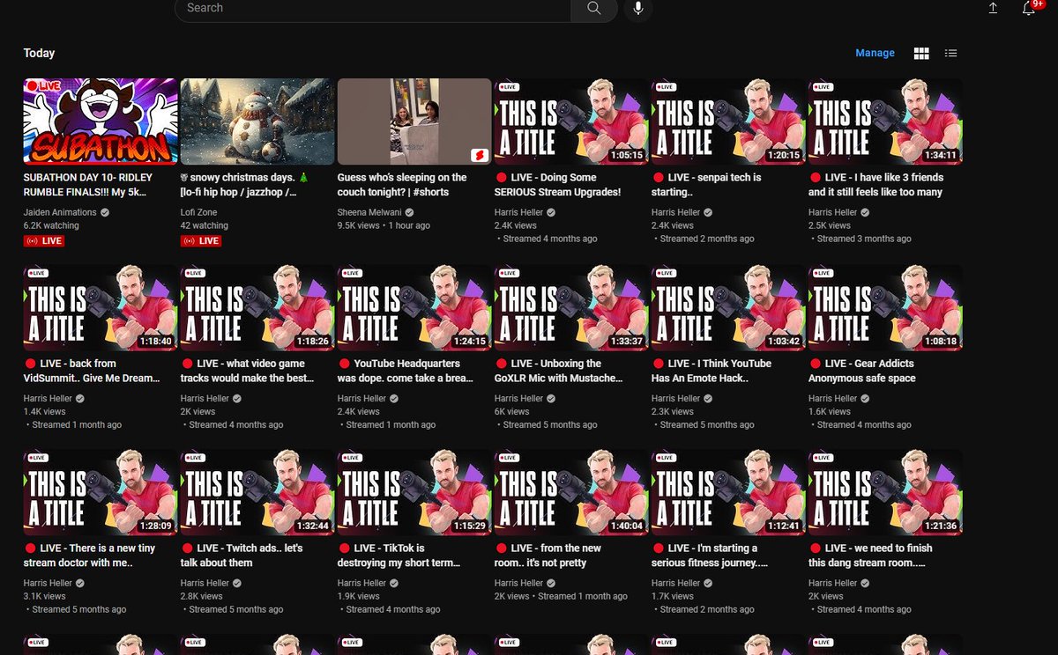Open 'Doing Some SERIOUS Stream Upgrades' title

click(558, 185)
